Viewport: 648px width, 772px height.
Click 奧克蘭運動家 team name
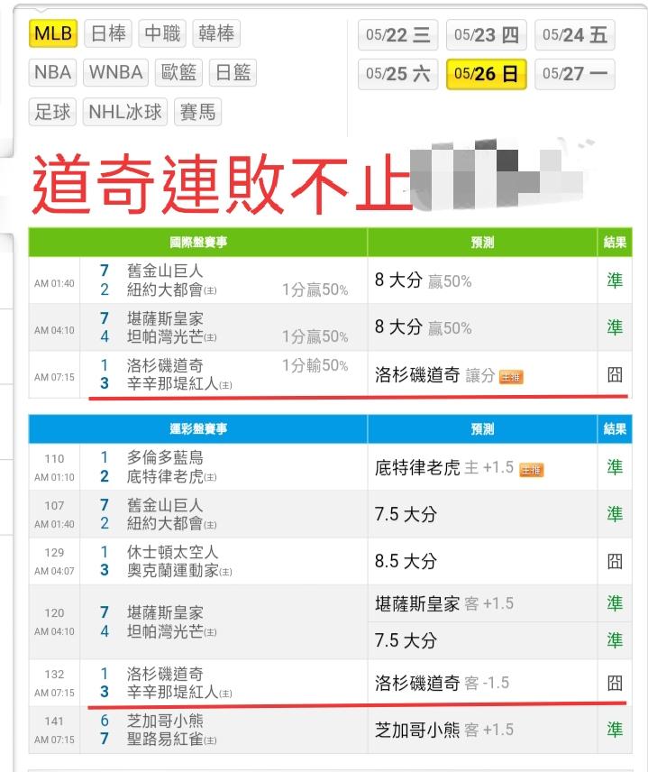pyautogui.click(x=172, y=570)
